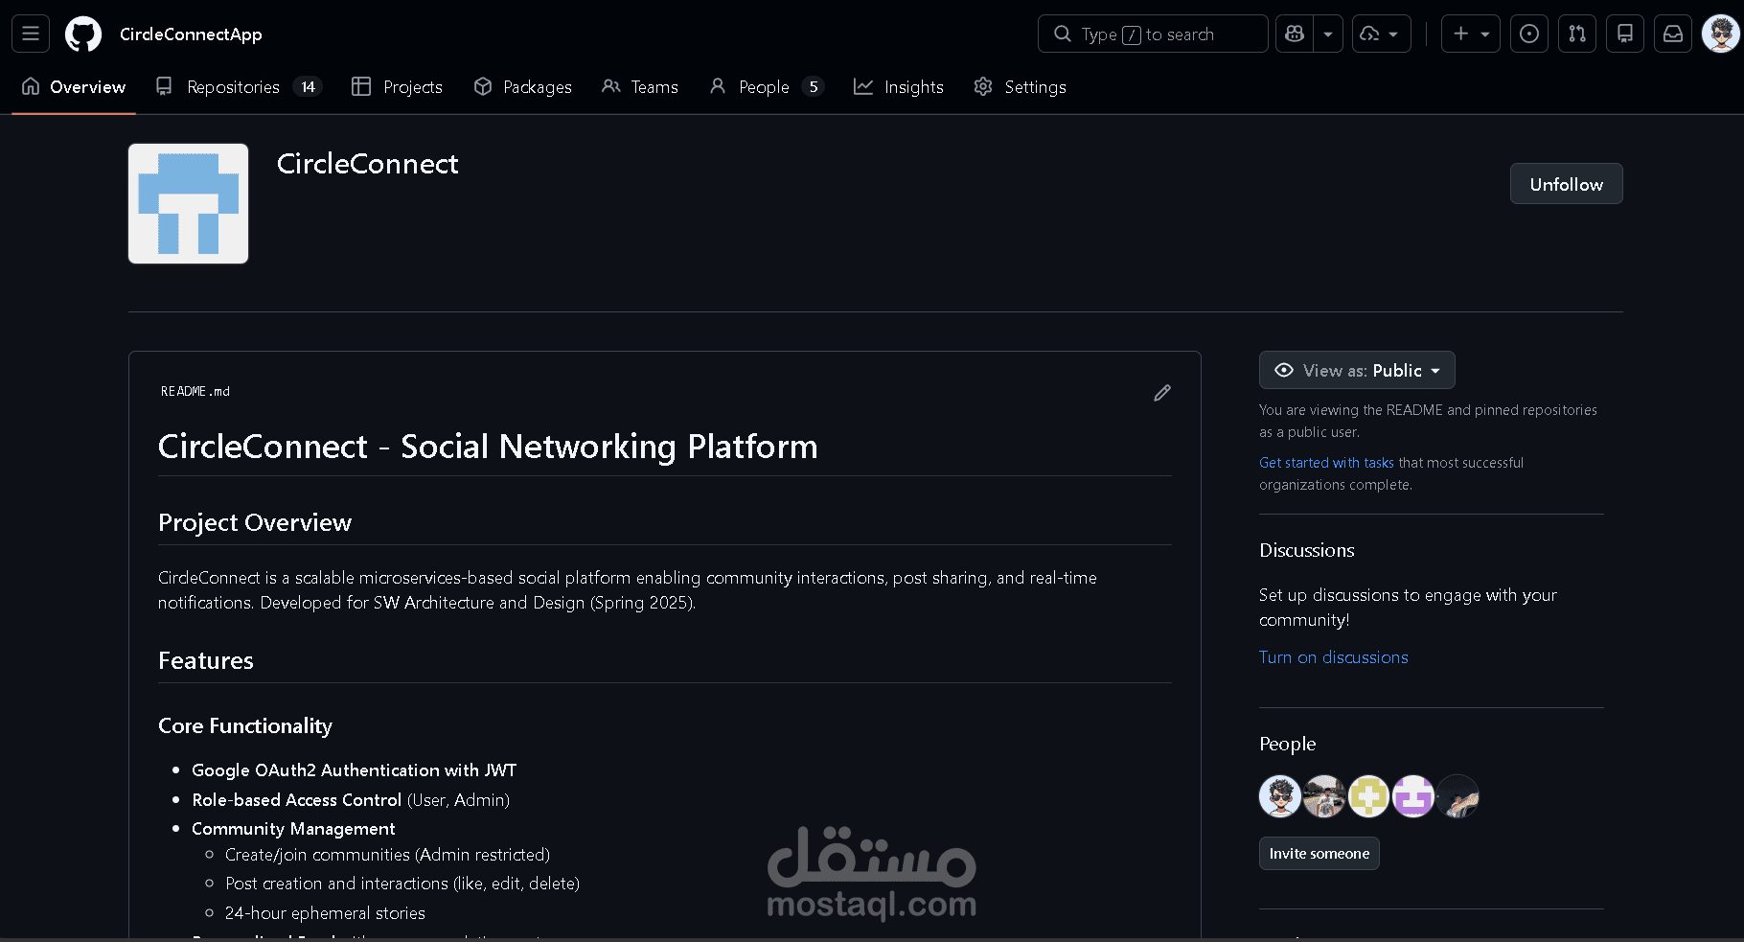The image size is (1744, 942).
Task: Open the Projects tab
Action: coord(397,87)
